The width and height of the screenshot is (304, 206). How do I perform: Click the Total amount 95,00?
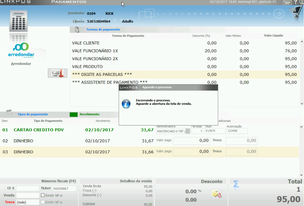289,199
